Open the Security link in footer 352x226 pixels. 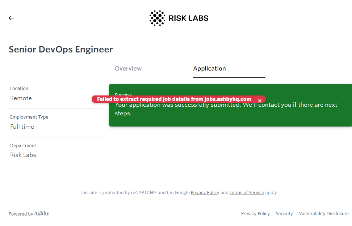[284, 214]
